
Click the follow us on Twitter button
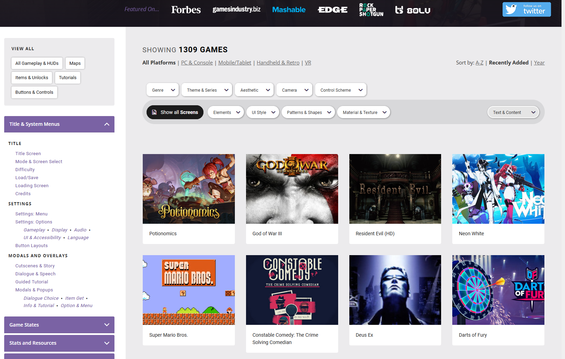point(527,9)
